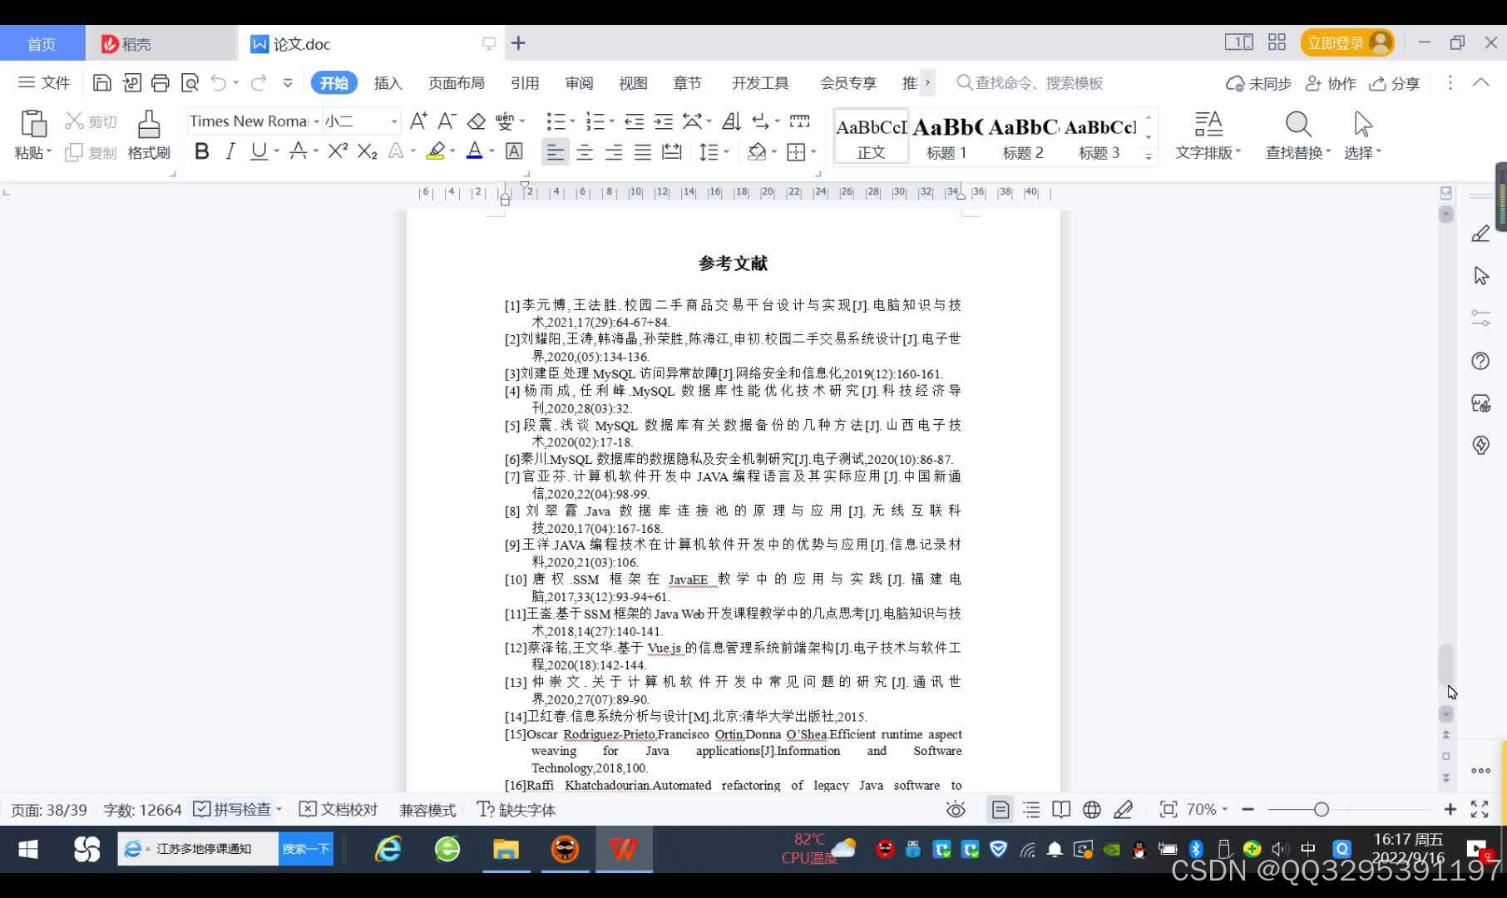1507x898 pixels.
Task: Apply superscript formatting
Action: tap(337, 150)
